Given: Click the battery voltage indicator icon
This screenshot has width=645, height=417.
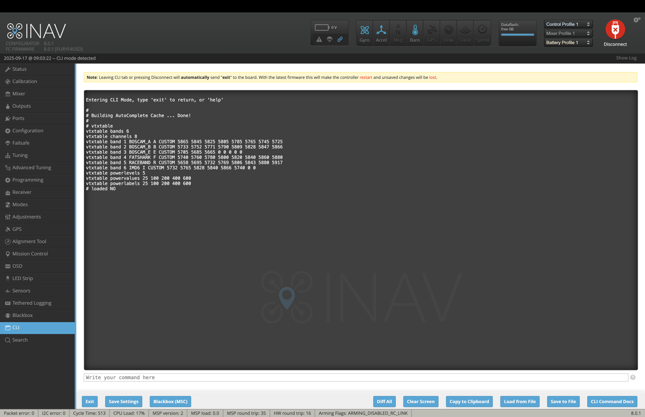Looking at the screenshot, I should click(x=322, y=27).
